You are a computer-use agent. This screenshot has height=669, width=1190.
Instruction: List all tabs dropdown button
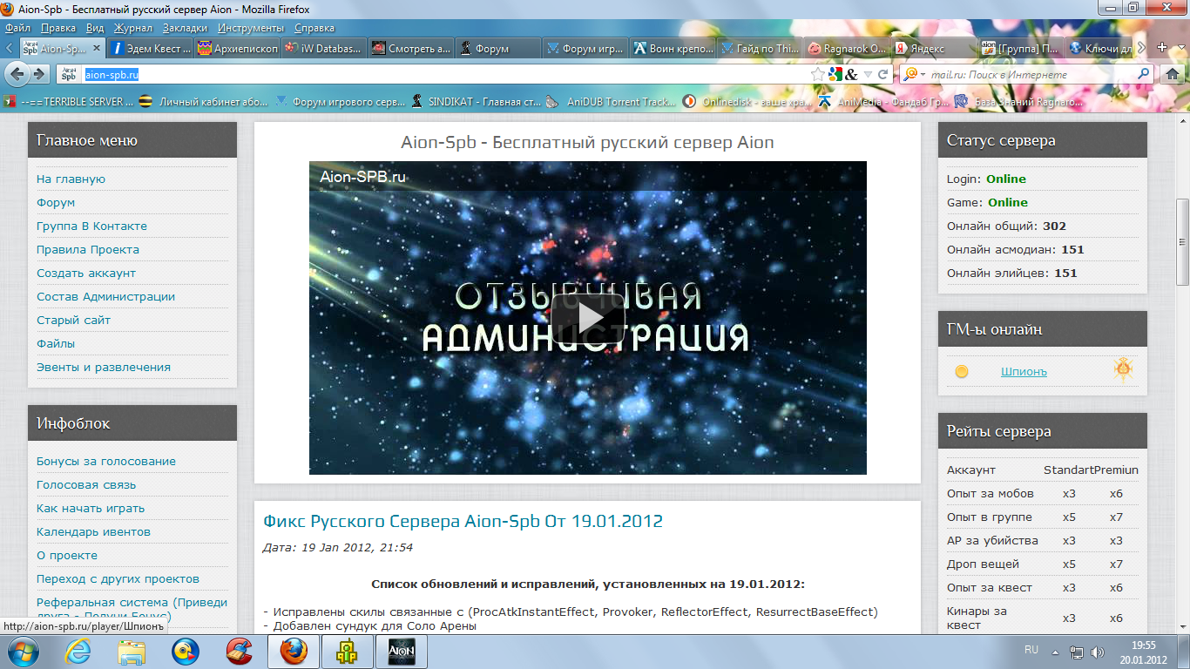pyautogui.click(x=1180, y=48)
